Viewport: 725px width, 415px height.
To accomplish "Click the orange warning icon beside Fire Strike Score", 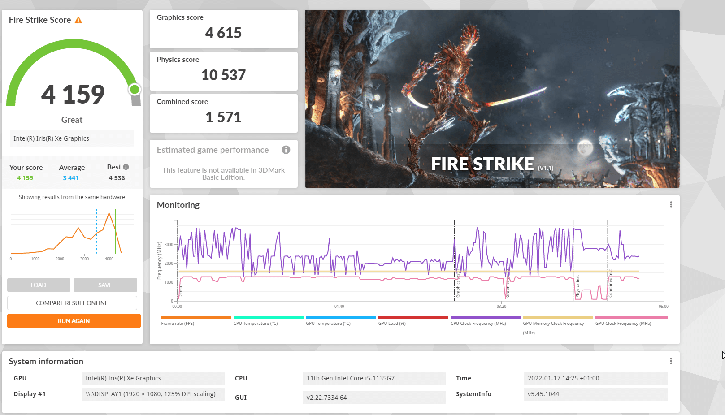I will (x=78, y=20).
